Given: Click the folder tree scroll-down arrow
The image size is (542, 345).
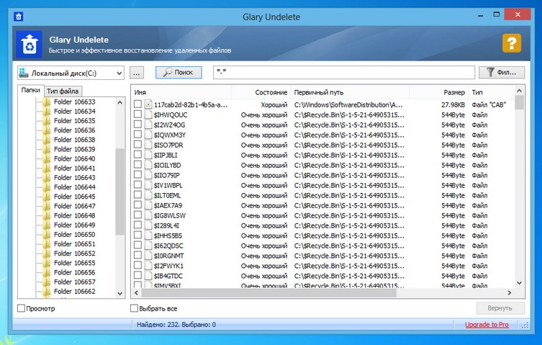Looking at the screenshot, I should [x=120, y=293].
